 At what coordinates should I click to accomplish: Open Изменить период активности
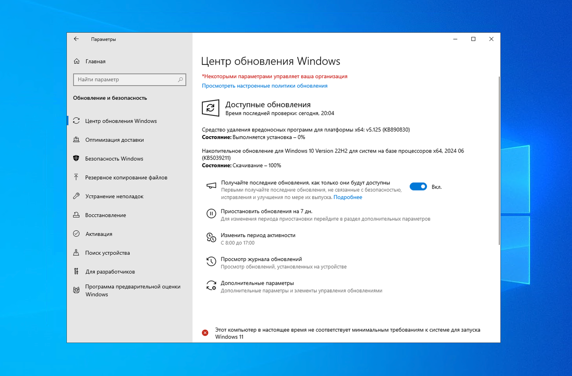(258, 235)
